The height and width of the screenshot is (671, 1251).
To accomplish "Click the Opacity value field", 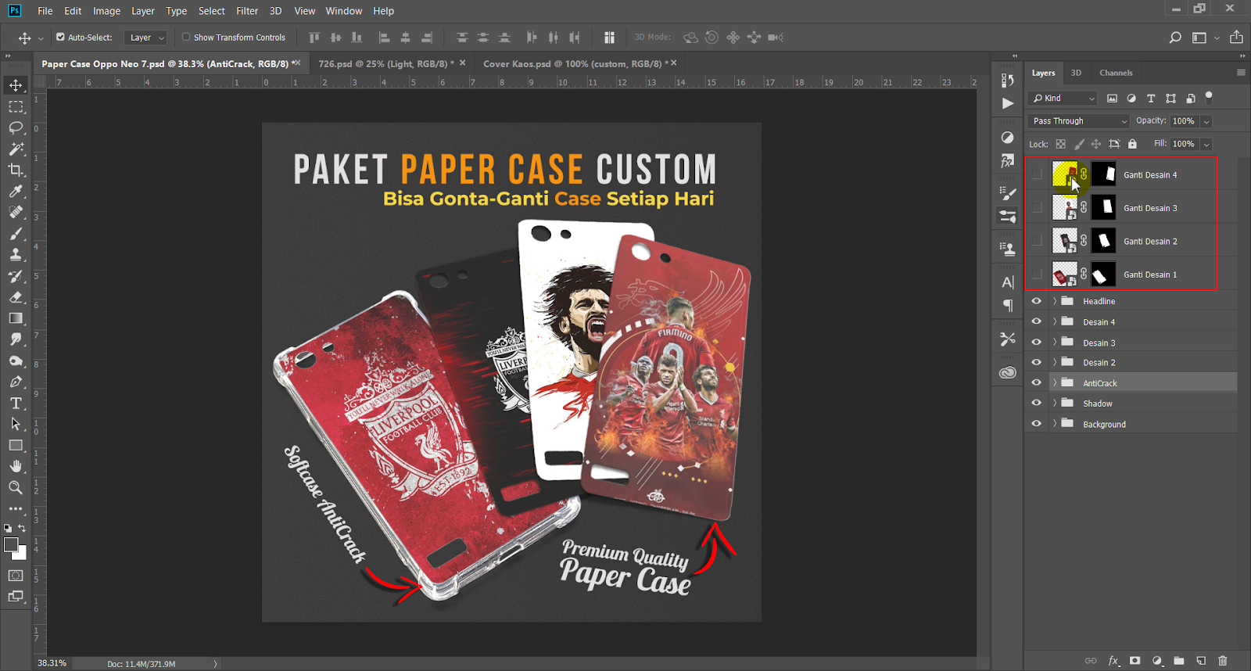I will pyautogui.click(x=1185, y=121).
